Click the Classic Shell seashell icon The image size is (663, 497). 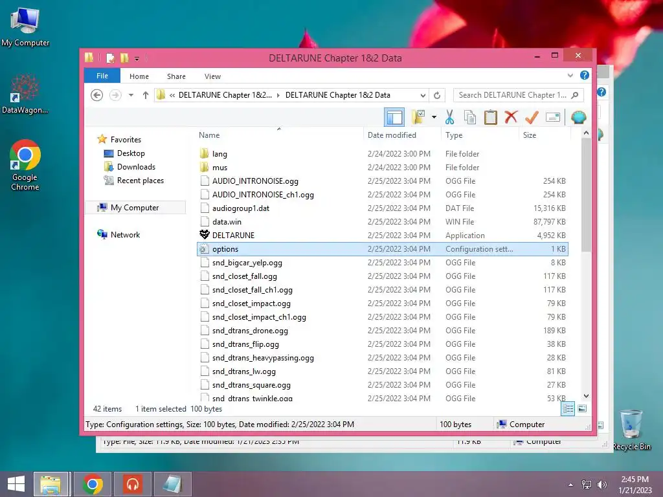578,117
